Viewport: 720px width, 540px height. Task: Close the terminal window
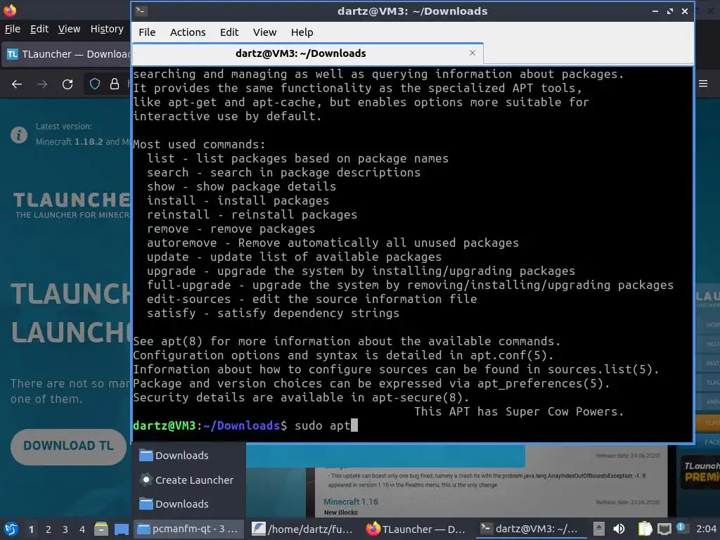(685, 11)
